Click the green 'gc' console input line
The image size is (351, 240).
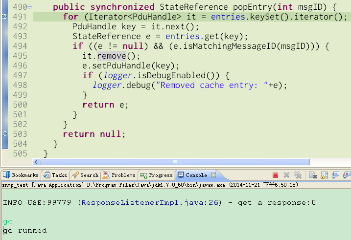tap(8, 221)
